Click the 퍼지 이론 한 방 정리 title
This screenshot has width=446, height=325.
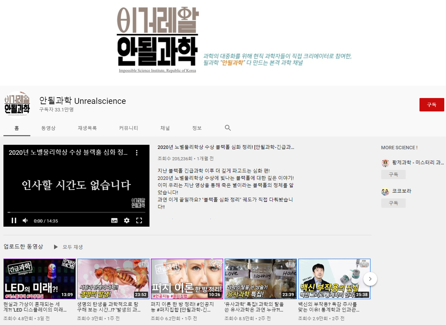pos(183,307)
